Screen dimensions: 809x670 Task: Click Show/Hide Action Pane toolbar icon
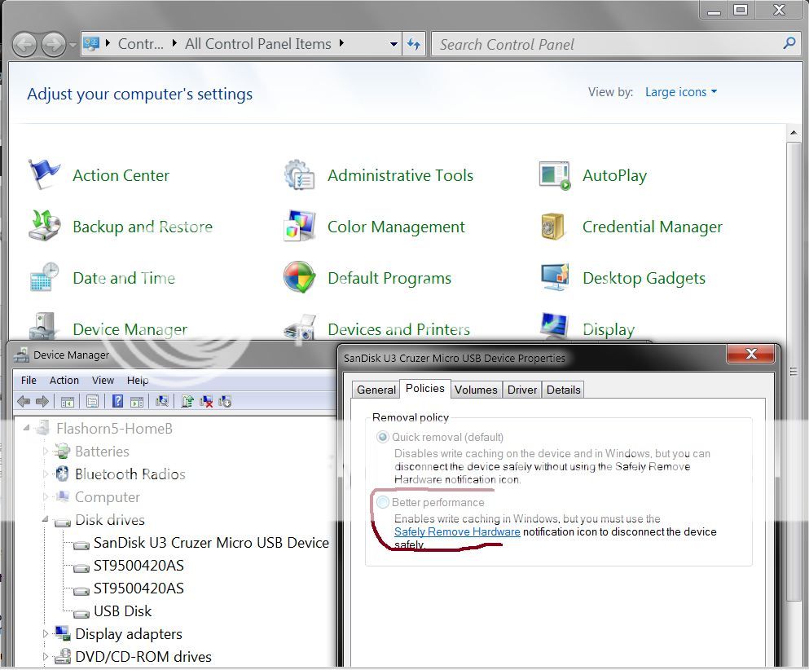pos(137,402)
